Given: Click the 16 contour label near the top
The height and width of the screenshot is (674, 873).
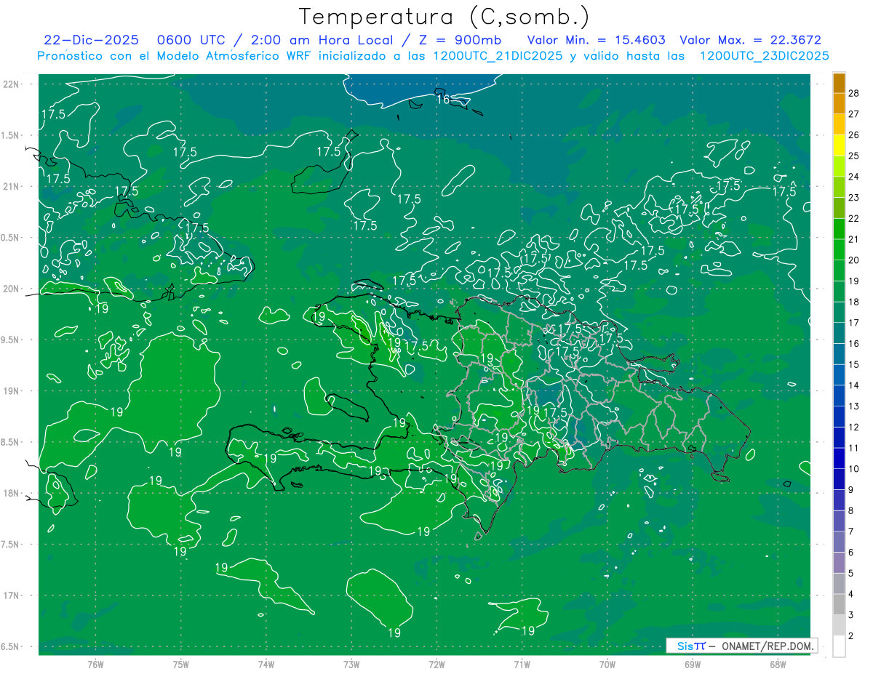Looking at the screenshot, I should click(443, 100).
